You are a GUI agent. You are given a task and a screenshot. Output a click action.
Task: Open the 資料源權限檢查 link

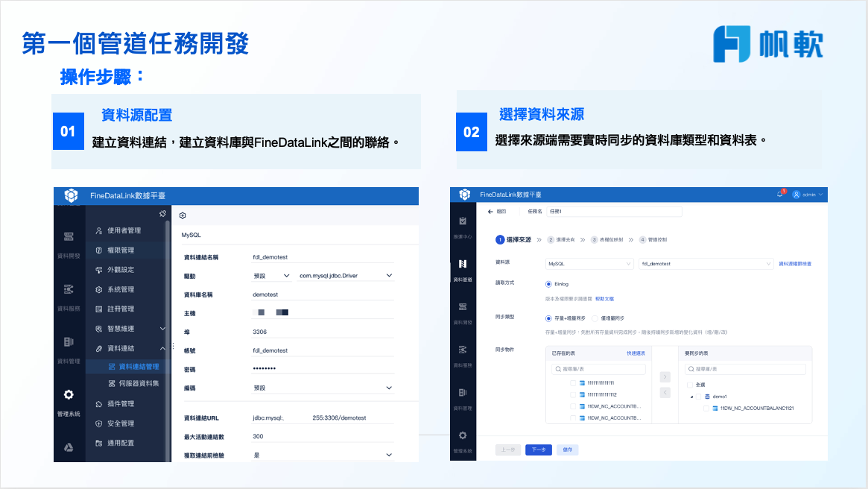click(x=795, y=264)
